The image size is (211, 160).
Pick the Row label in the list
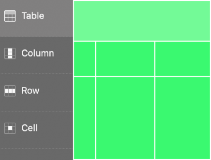pyautogui.click(x=31, y=90)
